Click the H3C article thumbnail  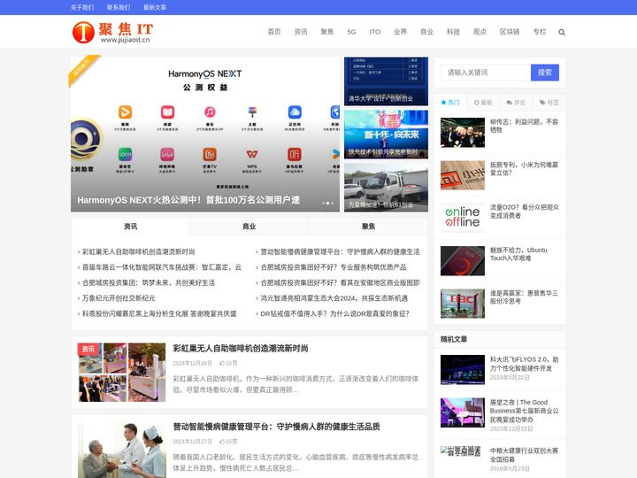coord(463,304)
